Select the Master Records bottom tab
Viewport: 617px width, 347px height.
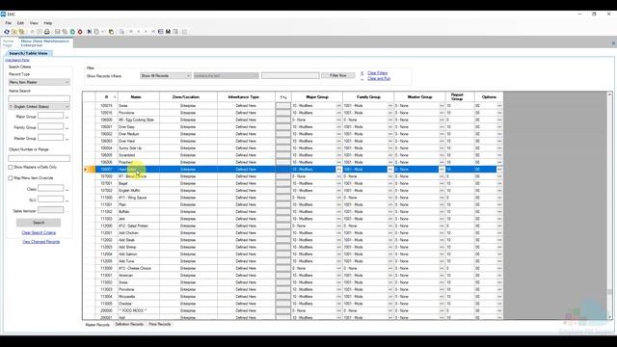[97, 325]
